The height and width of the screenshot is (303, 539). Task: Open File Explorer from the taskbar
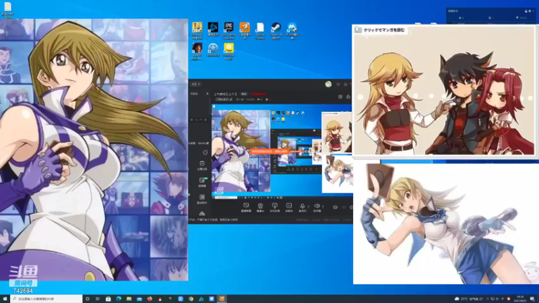129,299
